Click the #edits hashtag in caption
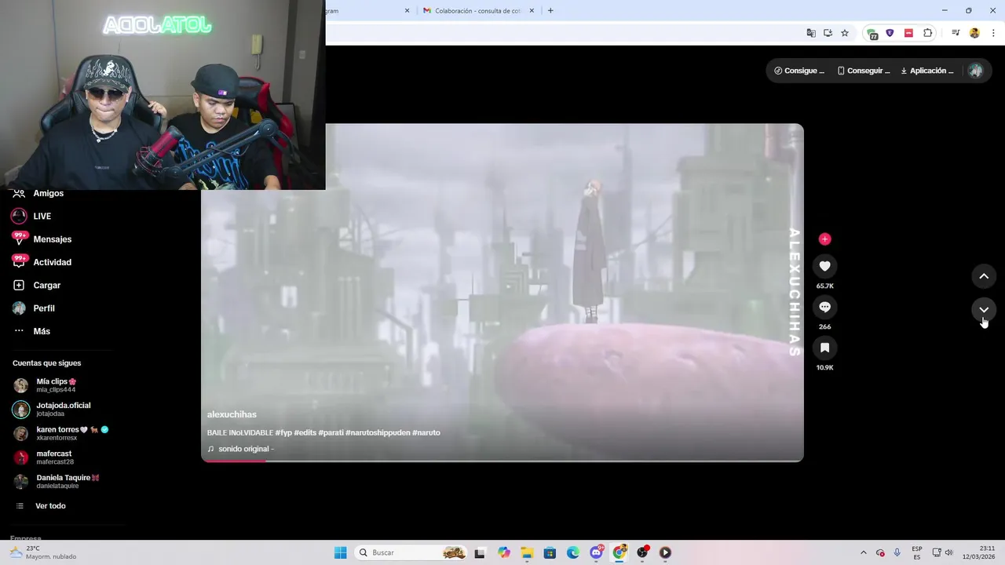Viewport: 1005px width, 565px height. coord(305,432)
